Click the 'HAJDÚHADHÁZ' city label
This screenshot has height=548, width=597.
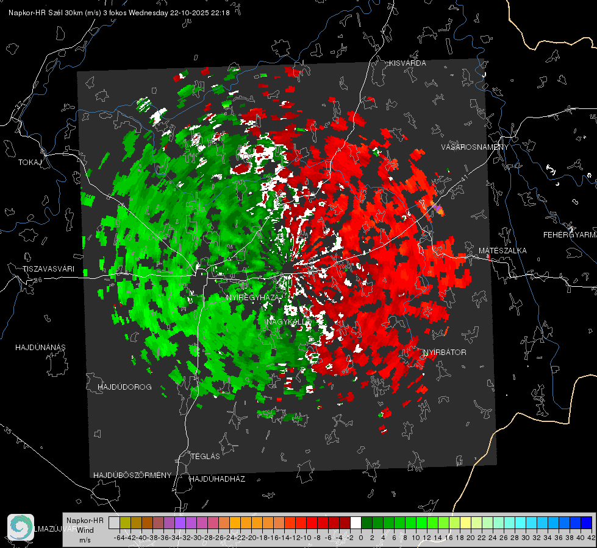click(217, 479)
